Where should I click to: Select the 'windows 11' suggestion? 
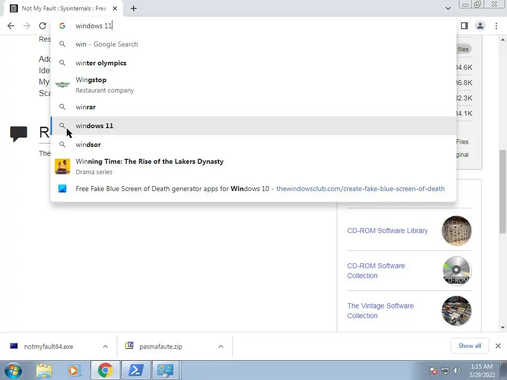point(253,126)
